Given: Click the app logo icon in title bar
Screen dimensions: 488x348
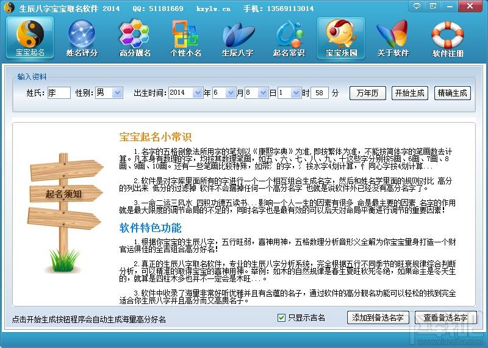Looking at the screenshot, I should tap(9, 7).
